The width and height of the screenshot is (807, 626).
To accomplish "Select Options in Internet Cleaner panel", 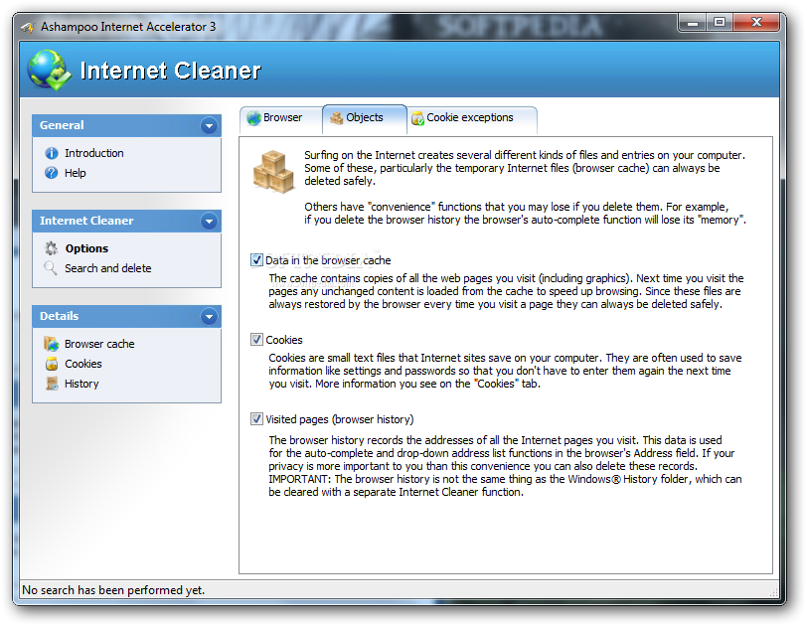I will pos(86,248).
